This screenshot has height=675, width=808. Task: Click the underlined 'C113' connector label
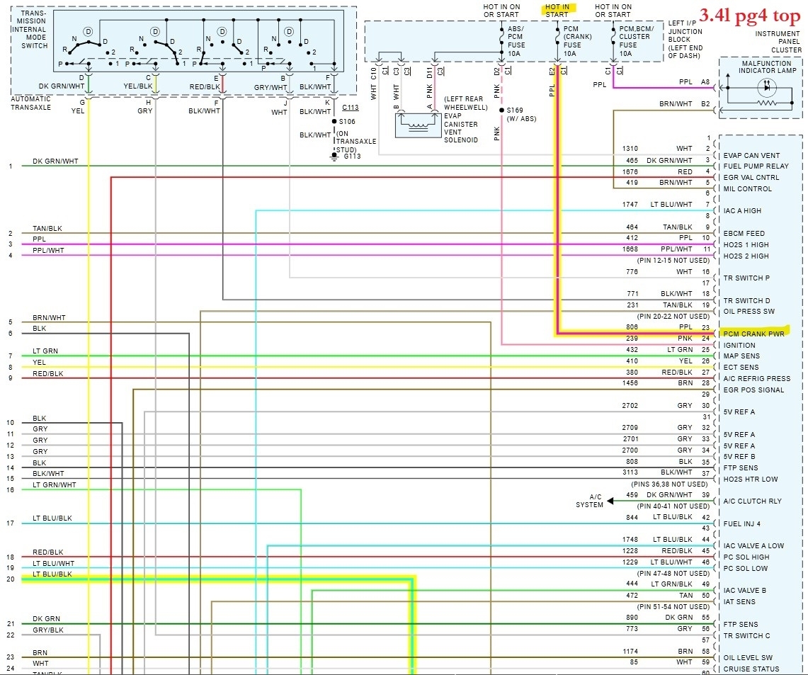click(350, 108)
